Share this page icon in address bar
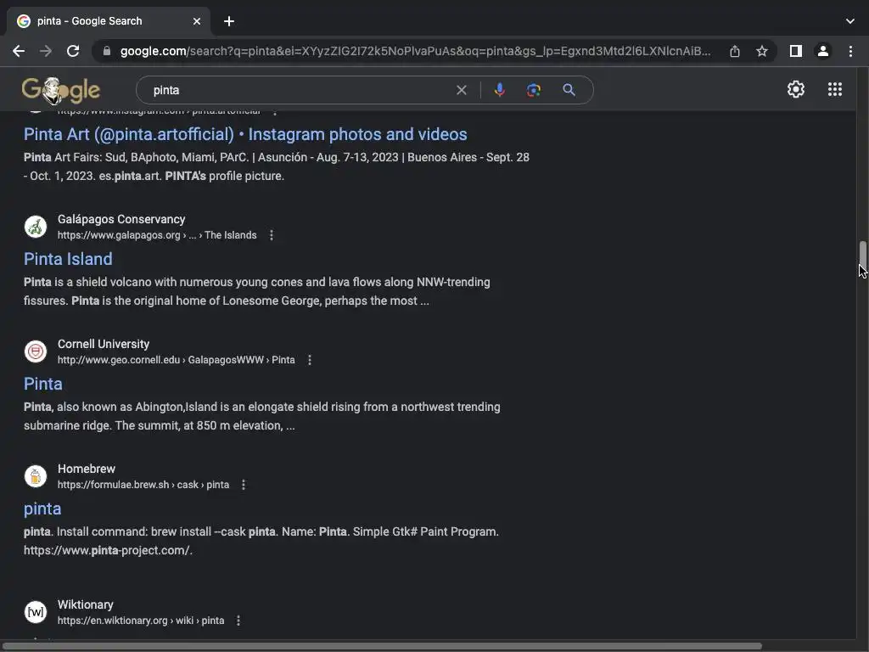 coord(735,51)
